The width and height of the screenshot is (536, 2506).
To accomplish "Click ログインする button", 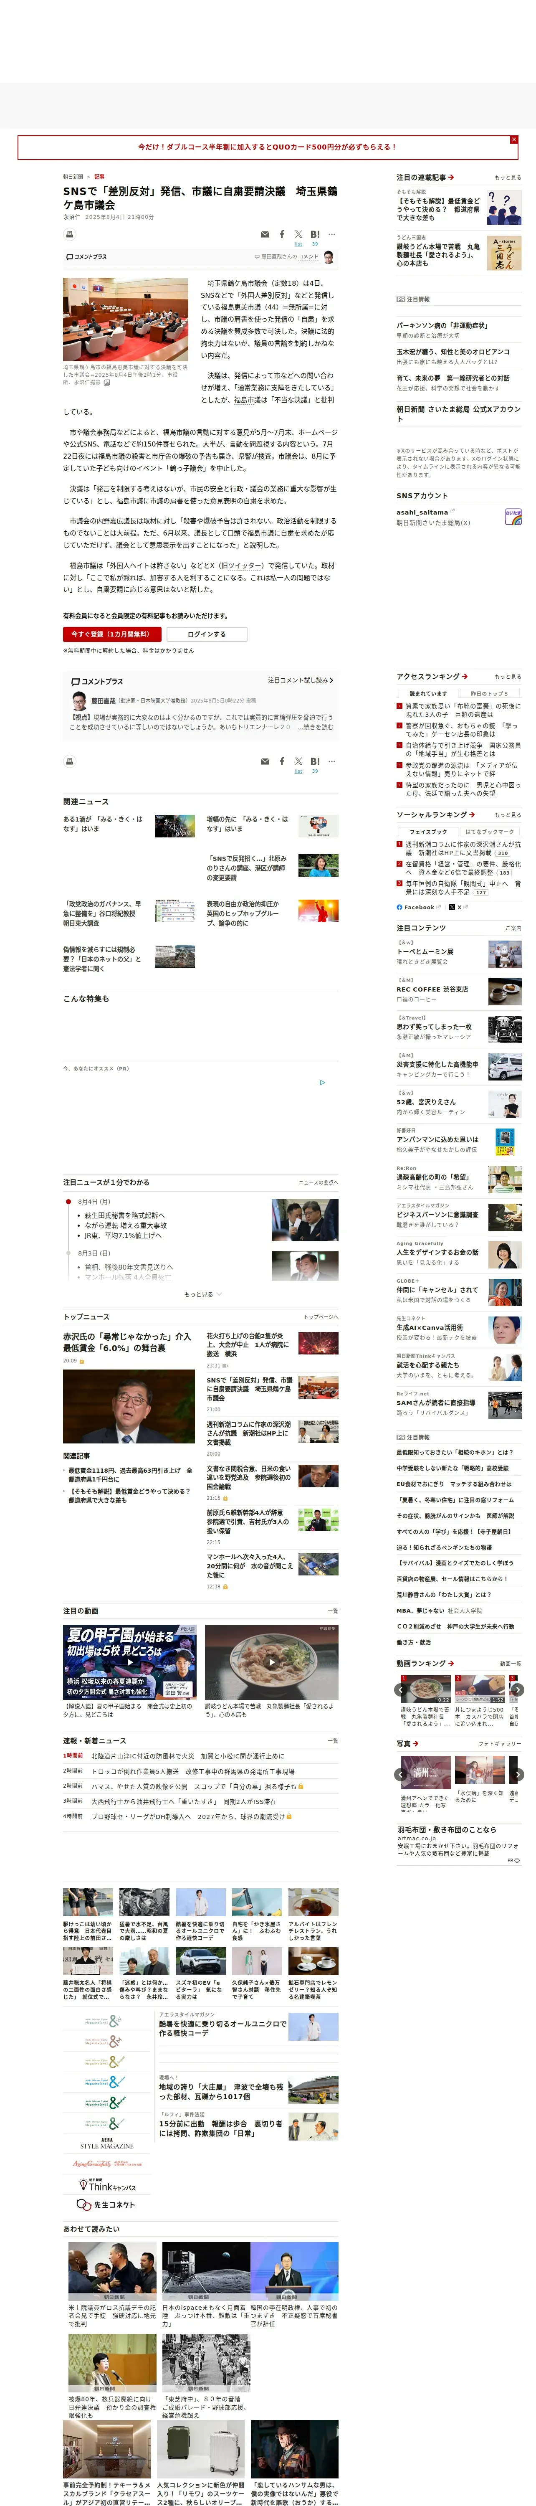I will 206,634.
